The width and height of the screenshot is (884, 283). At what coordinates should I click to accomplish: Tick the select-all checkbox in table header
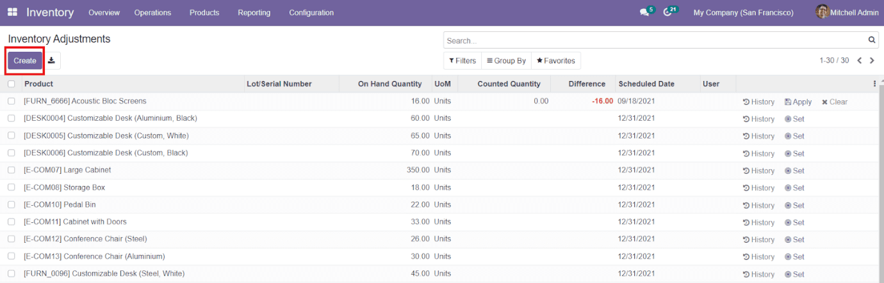pyautogui.click(x=12, y=84)
